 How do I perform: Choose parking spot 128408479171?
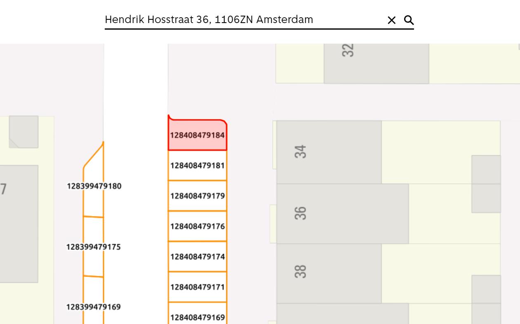pyautogui.click(x=198, y=287)
